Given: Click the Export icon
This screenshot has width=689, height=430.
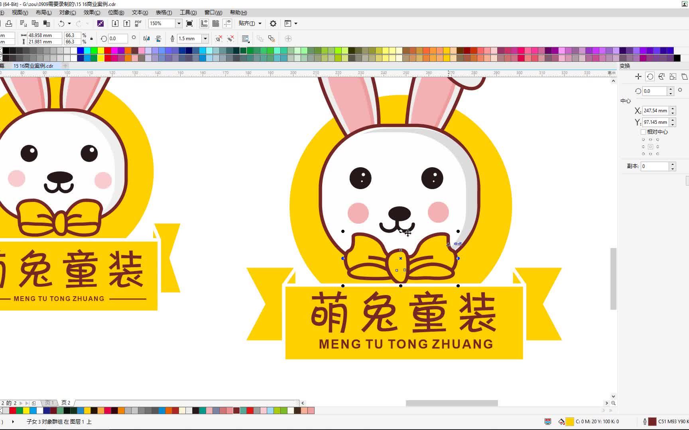Looking at the screenshot, I should tap(127, 23).
